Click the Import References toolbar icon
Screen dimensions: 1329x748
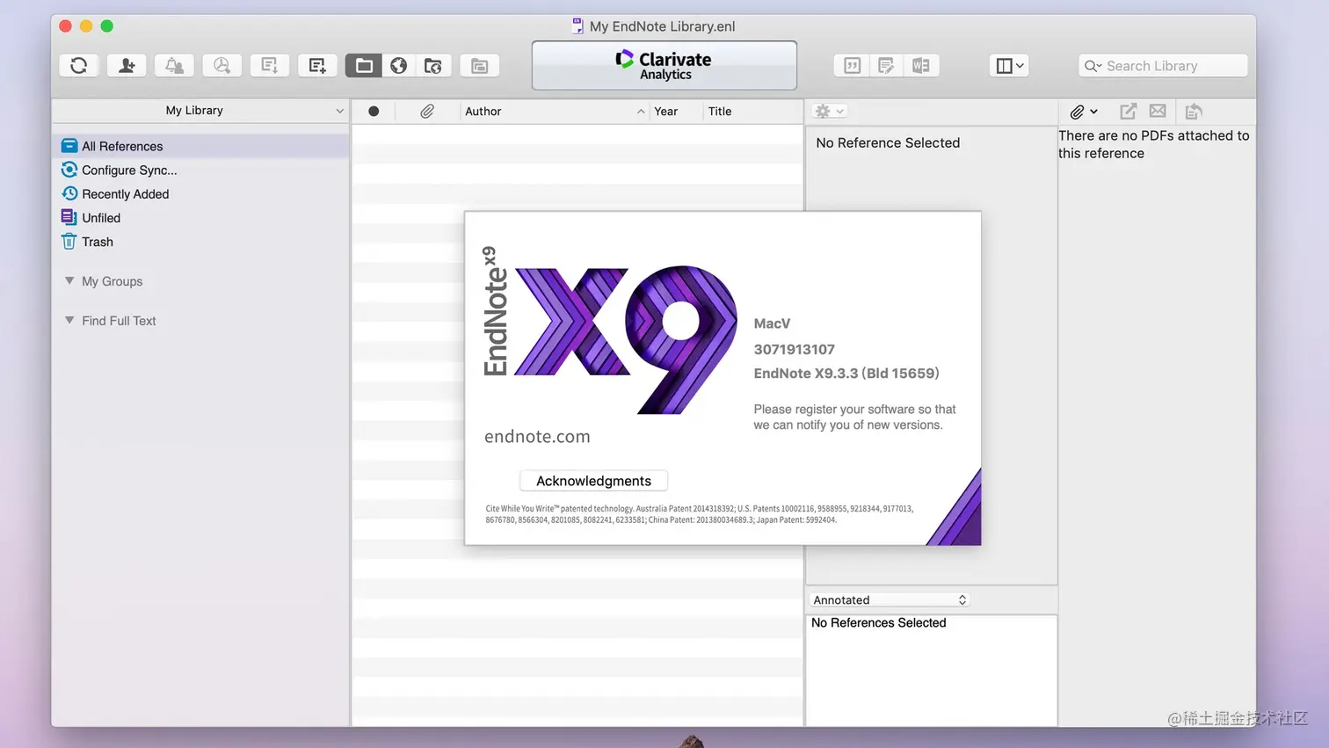click(269, 66)
